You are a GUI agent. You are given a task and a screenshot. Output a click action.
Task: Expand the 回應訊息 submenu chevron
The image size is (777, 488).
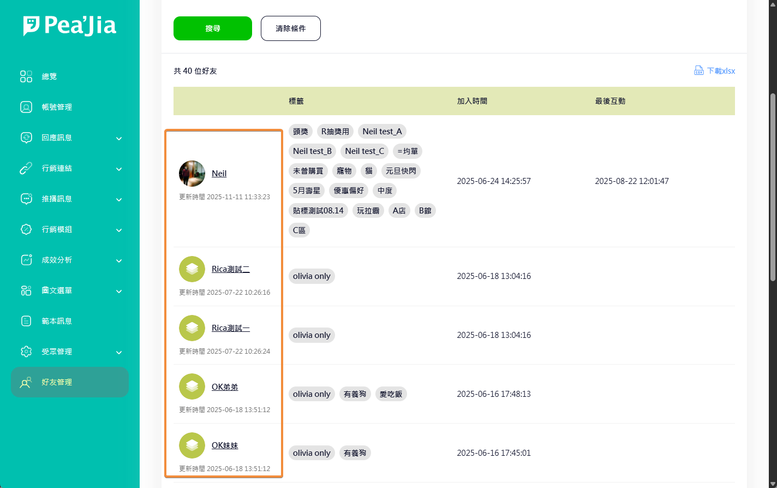(119, 139)
